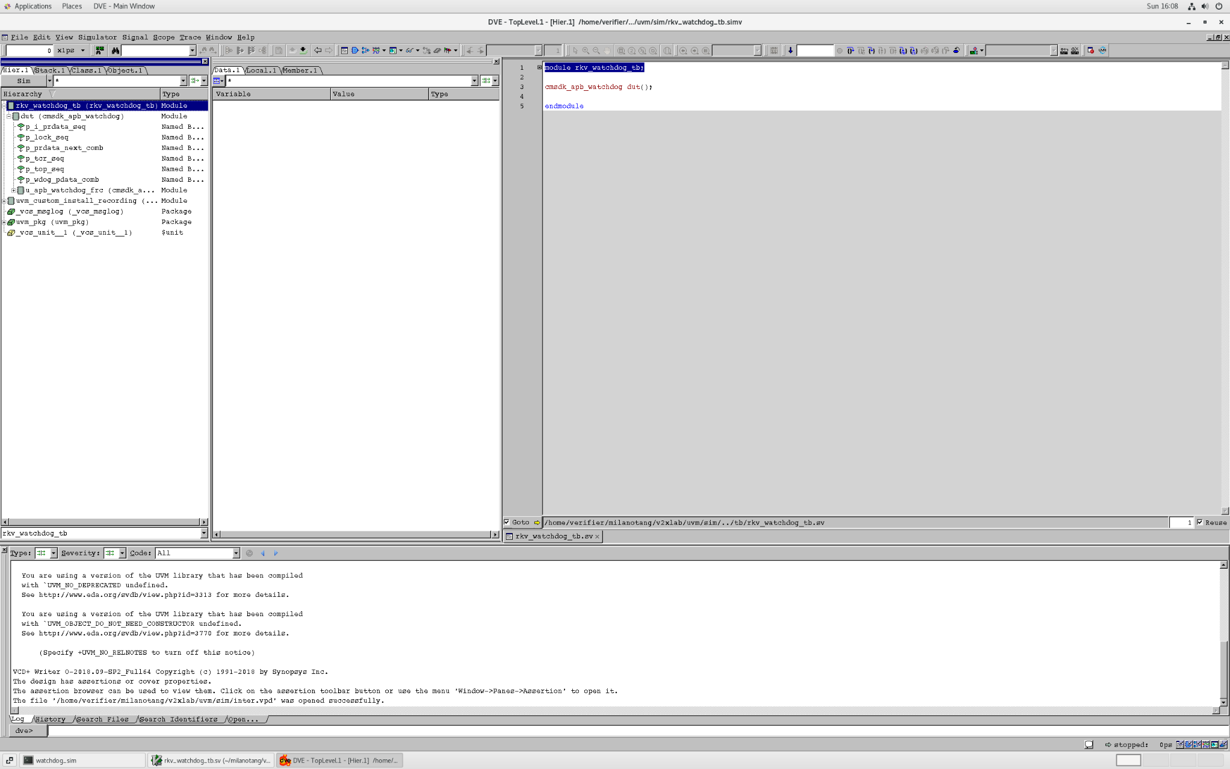Click the binoculars search icon
The width and height of the screenshot is (1230, 769).
[x=115, y=51]
